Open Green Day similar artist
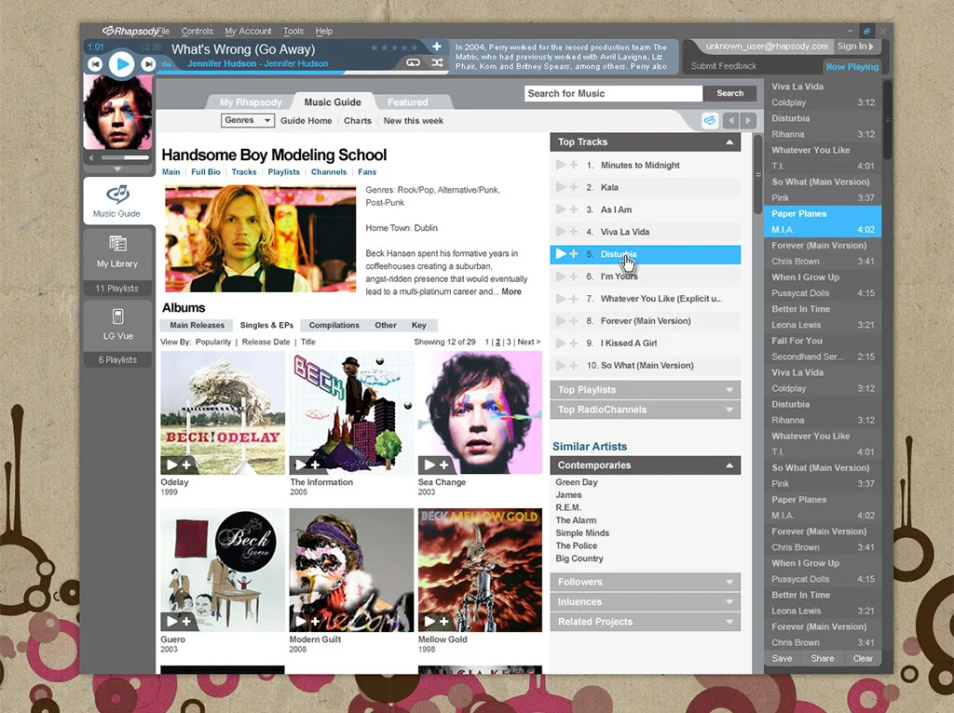 click(x=576, y=482)
